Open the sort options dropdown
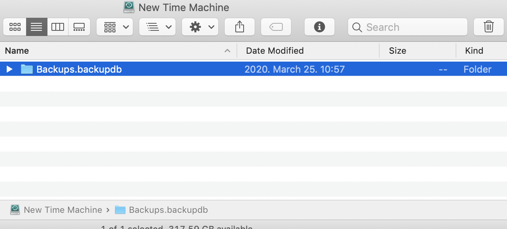This screenshot has height=229, width=507. click(x=157, y=27)
